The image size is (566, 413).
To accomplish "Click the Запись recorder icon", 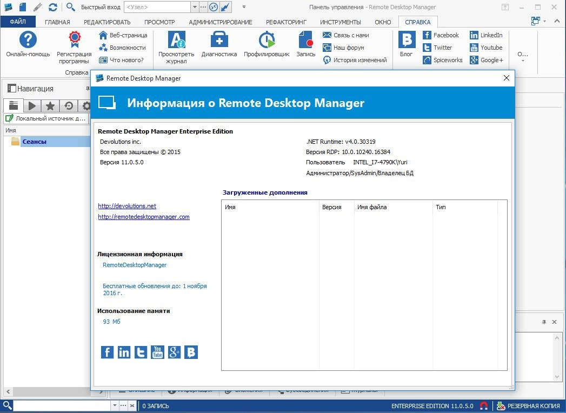I will click(306, 44).
